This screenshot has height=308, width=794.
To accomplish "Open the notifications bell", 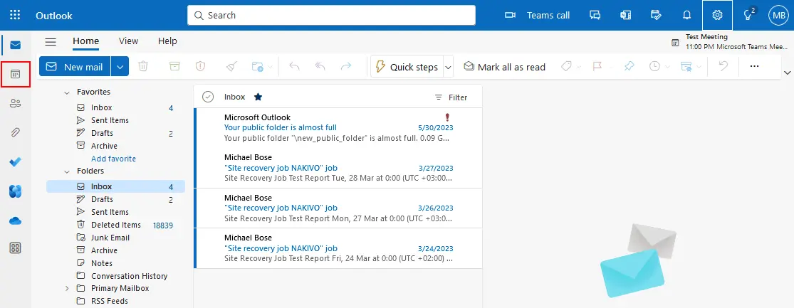I will pyautogui.click(x=686, y=15).
